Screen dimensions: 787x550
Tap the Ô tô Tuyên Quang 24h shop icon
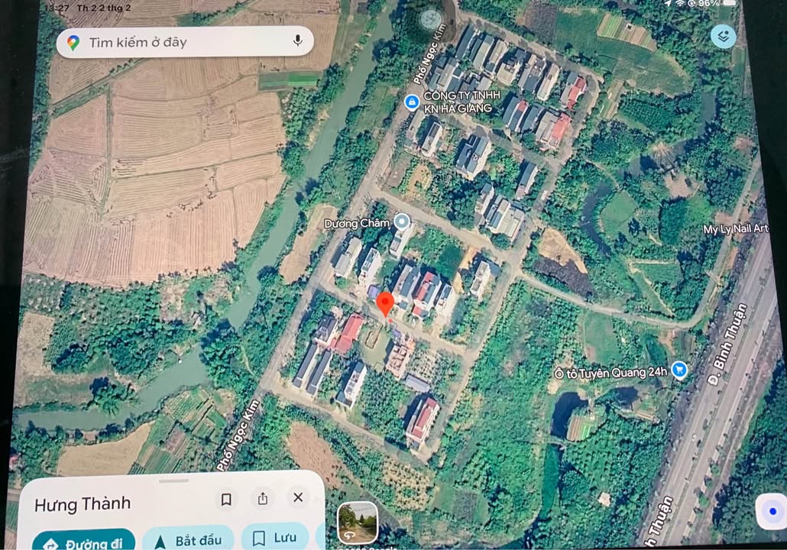[x=679, y=371]
